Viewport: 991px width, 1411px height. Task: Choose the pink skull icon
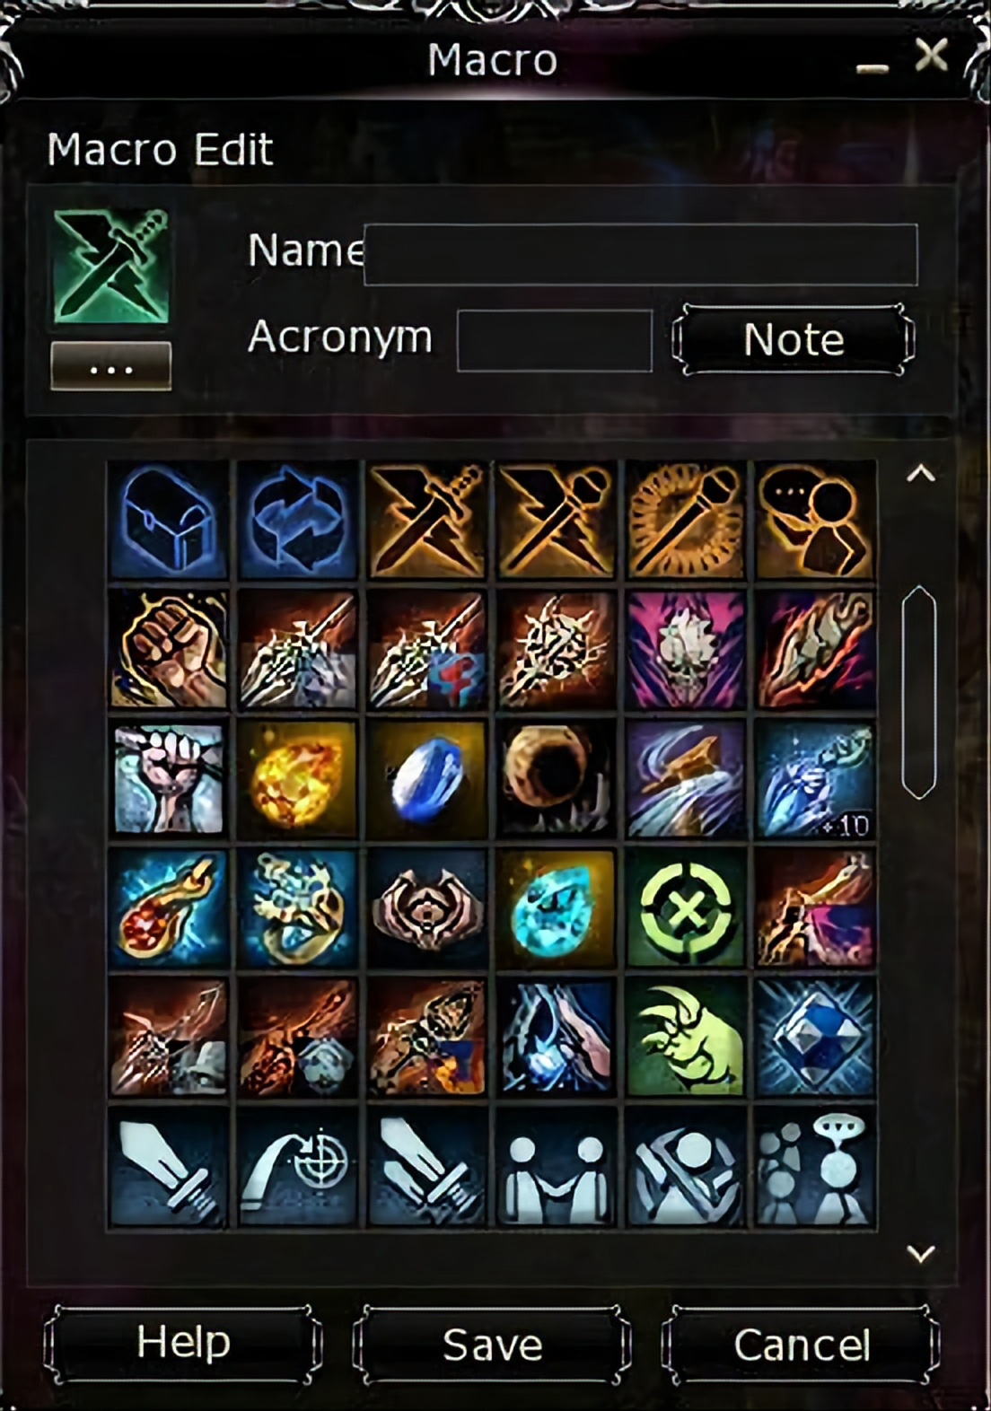coord(685,649)
